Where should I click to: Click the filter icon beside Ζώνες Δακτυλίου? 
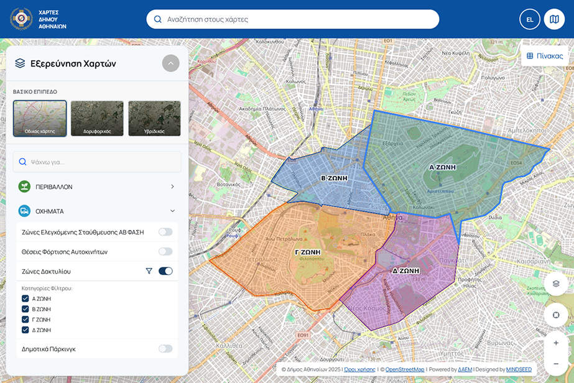coord(149,271)
